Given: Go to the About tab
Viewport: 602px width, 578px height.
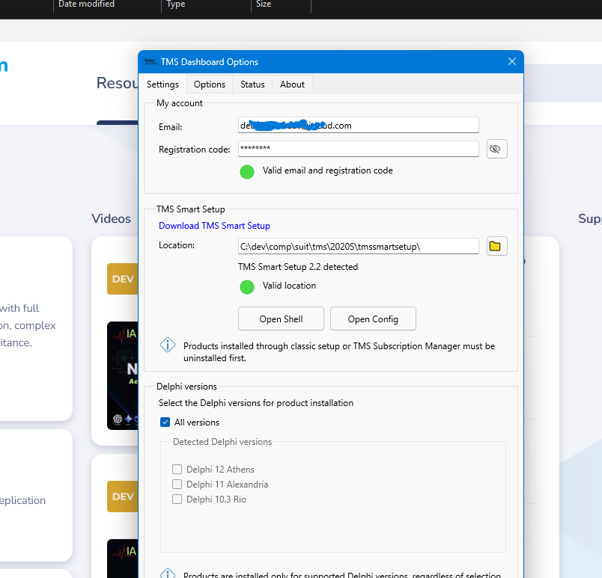Looking at the screenshot, I should click(x=292, y=84).
